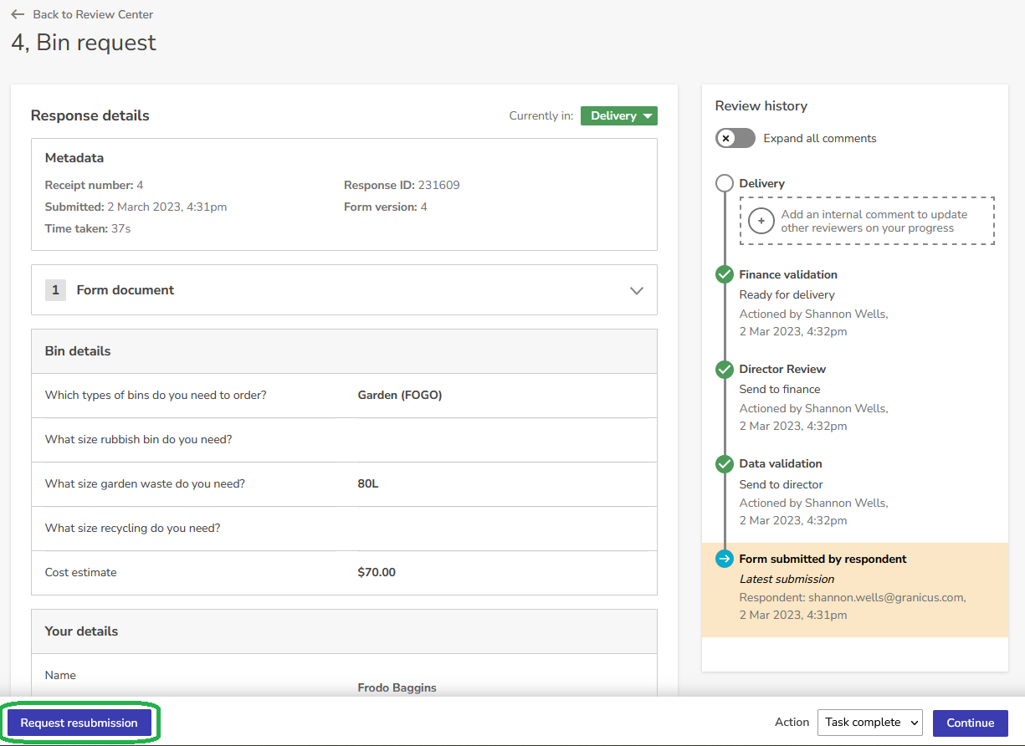Click Director Review green check icon
The width and height of the screenshot is (1025, 746).
725,369
